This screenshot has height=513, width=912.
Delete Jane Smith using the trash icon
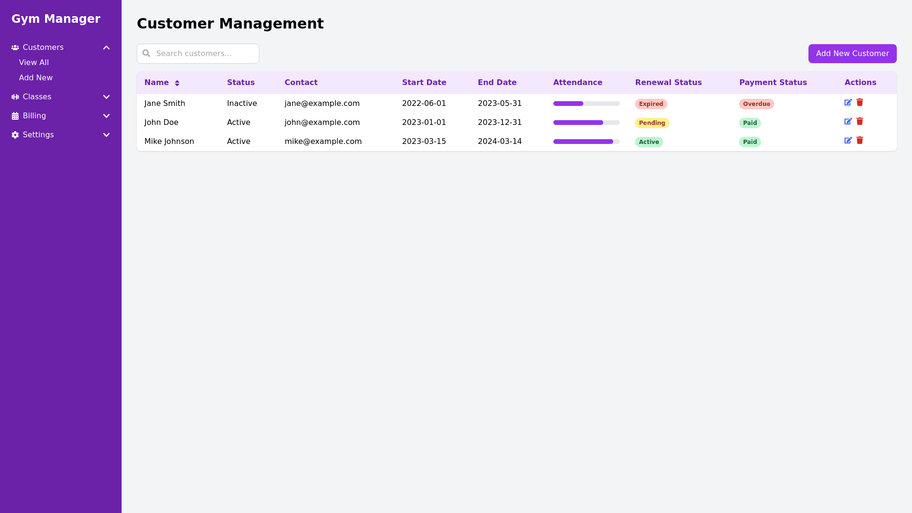pyautogui.click(x=860, y=103)
